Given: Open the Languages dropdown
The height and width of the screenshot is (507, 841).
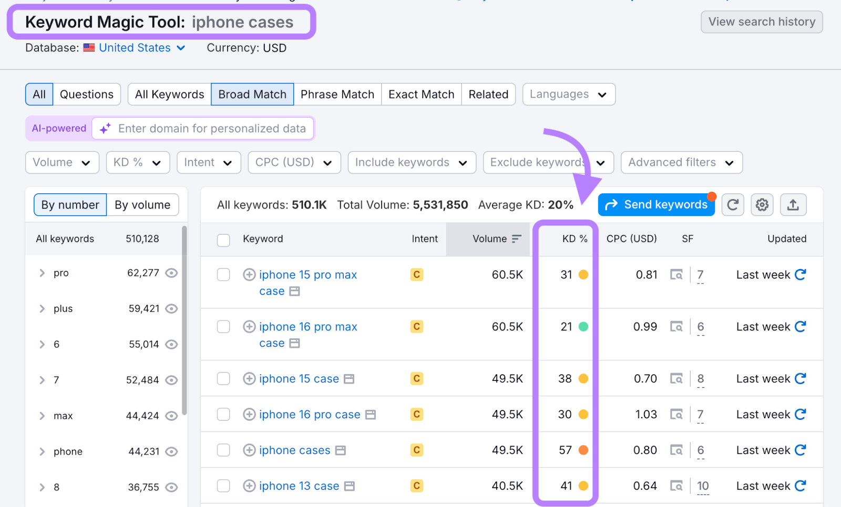Looking at the screenshot, I should [568, 94].
